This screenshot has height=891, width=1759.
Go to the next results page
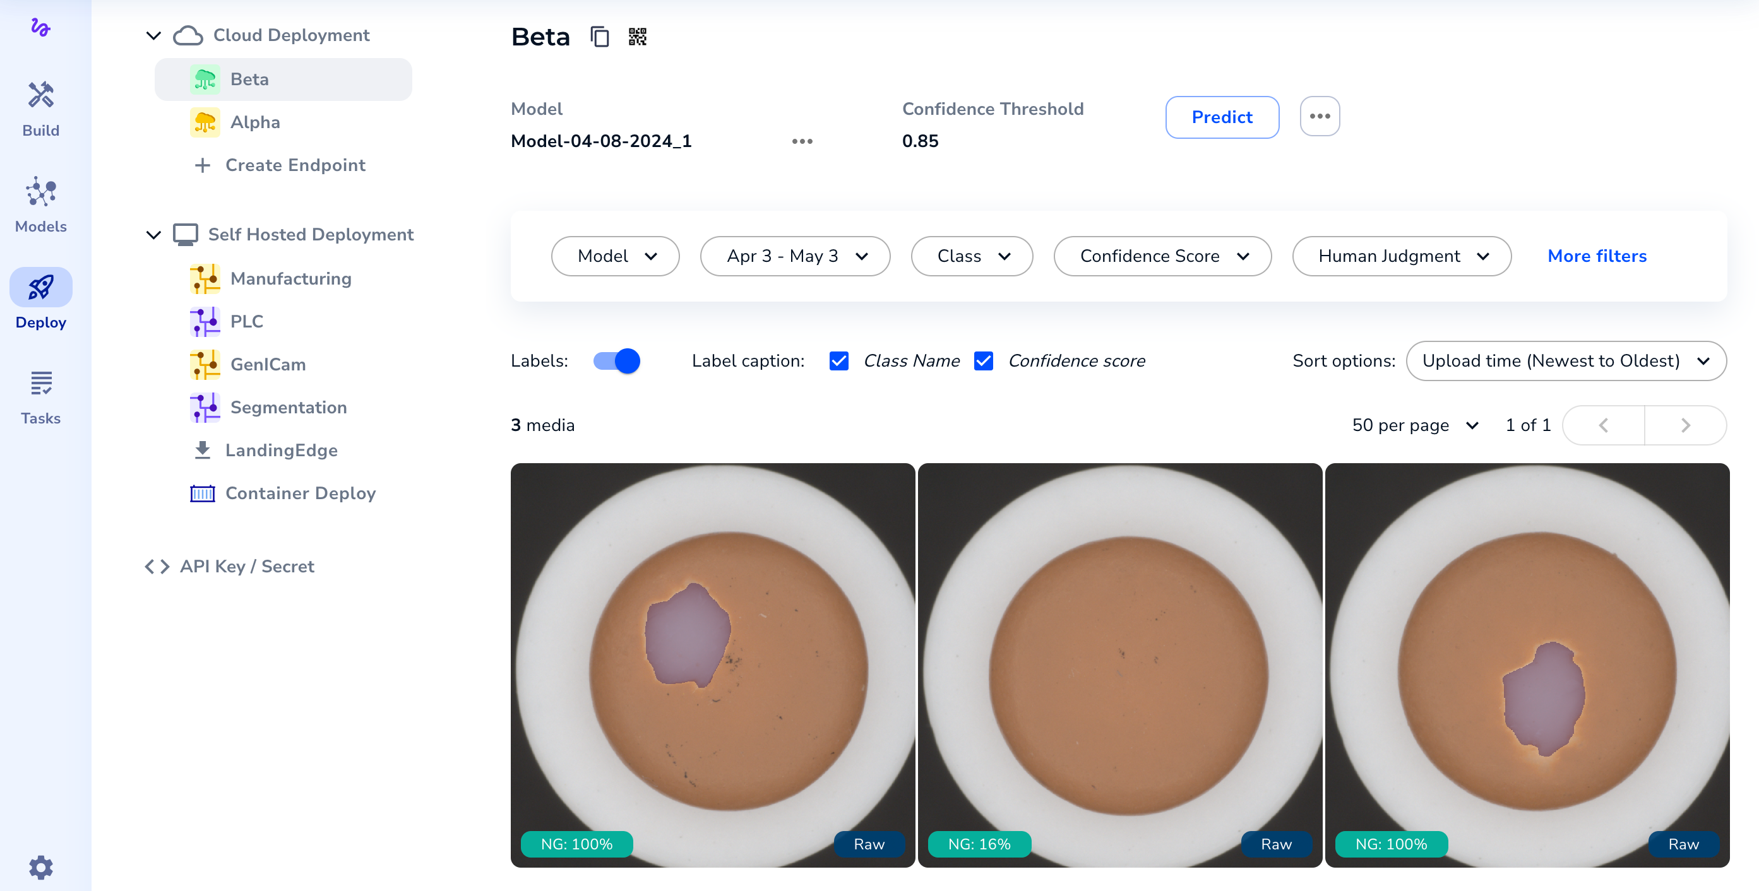(x=1684, y=425)
